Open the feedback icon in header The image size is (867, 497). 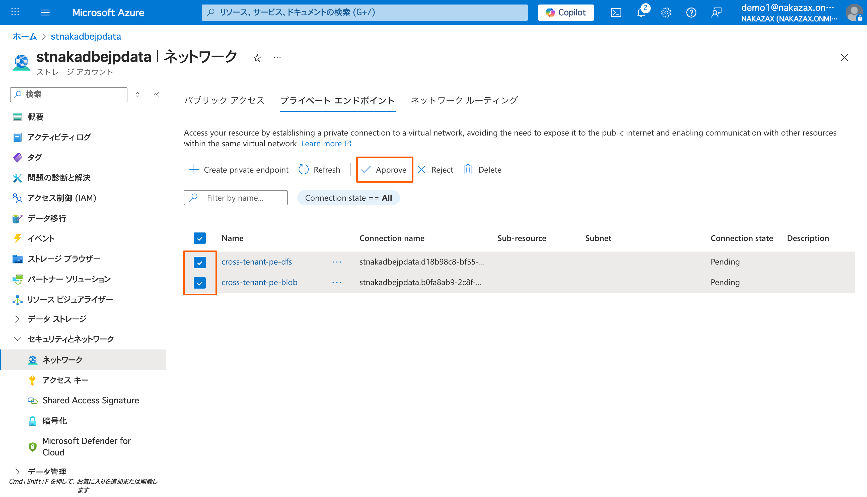pos(716,13)
